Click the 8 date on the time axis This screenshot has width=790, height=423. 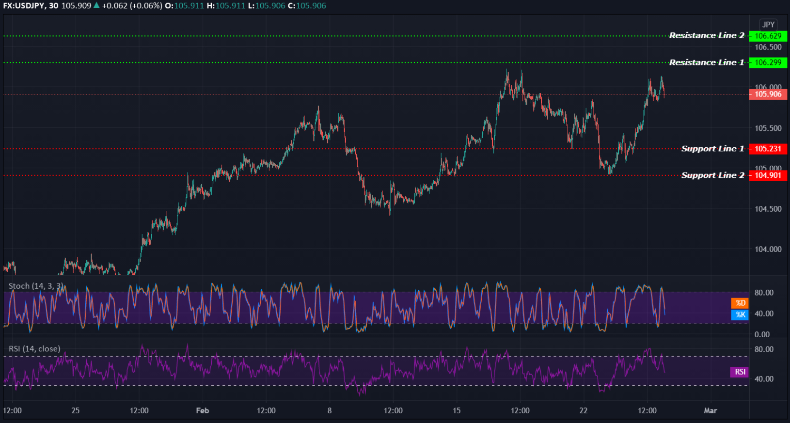pyautogui.click(x=330, y=410)
